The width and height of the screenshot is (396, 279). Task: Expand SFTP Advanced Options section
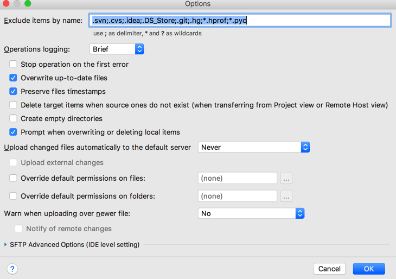point(6,245)
